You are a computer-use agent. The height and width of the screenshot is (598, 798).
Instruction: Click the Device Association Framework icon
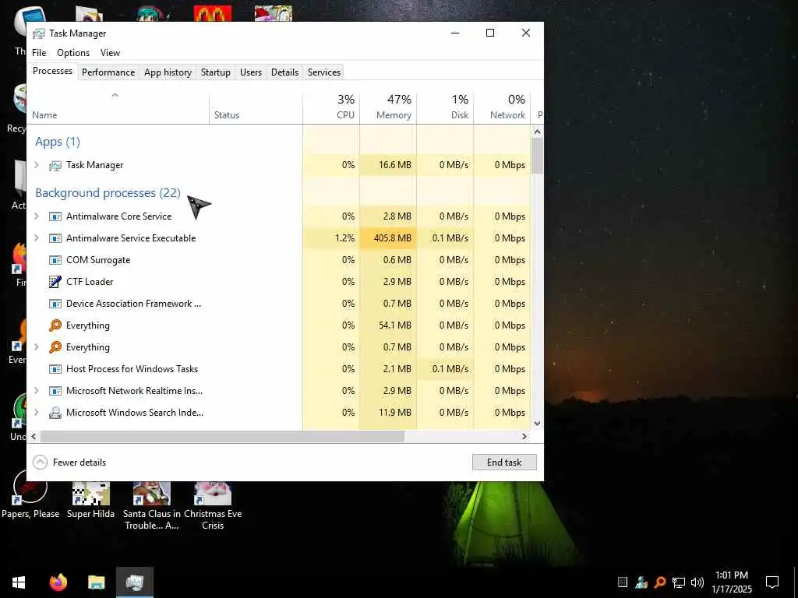click(x=55, y=304)
